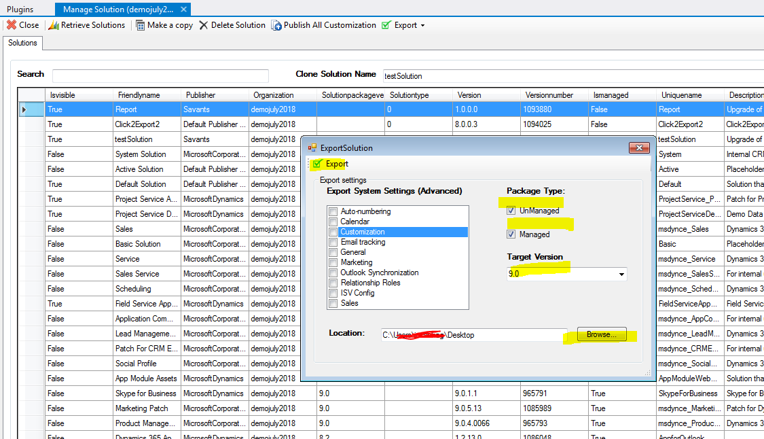Check the ISV Config checkbox
The image size is (764, 439).
(333, 294)
